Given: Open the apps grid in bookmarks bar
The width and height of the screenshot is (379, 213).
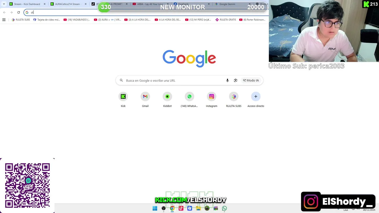Looking at the screenshot, I should pyautogui.click(x=4, y=20).
